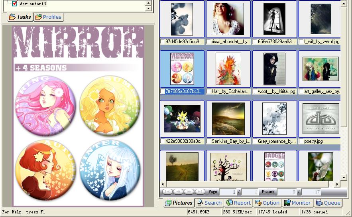352x217 pixels.
Task: Check the Hari_by_Ecthelian image checkbox
Action: 209,91
